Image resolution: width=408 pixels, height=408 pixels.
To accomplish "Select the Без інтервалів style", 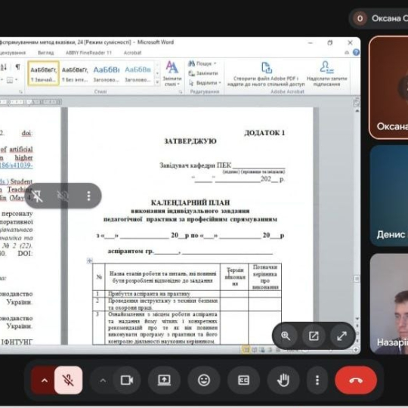I will tap(75, 74).
